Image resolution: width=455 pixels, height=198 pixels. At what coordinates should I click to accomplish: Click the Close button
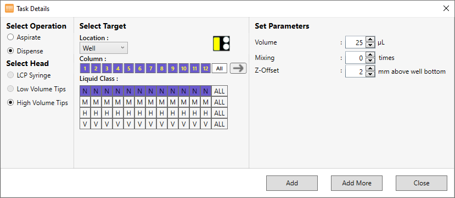coord(422,183)
